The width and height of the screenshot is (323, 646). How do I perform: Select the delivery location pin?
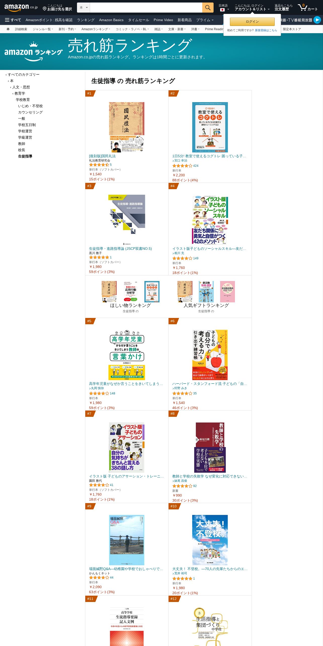(45, 9)
